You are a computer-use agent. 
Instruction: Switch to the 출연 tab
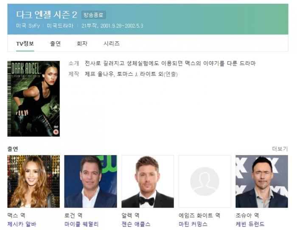pos(55,44)
